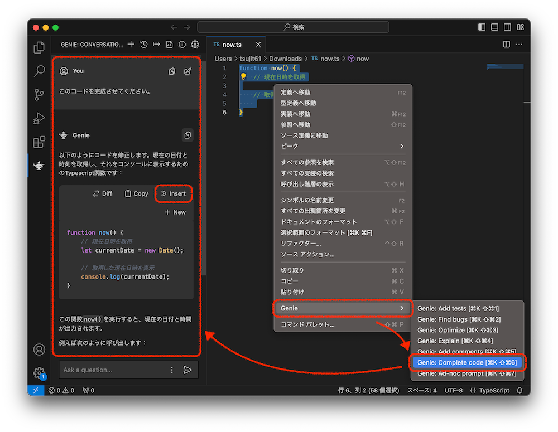Send the question with the paper plane icon
Viewport: 558px width, 432px height.
[x=187, y=370]
